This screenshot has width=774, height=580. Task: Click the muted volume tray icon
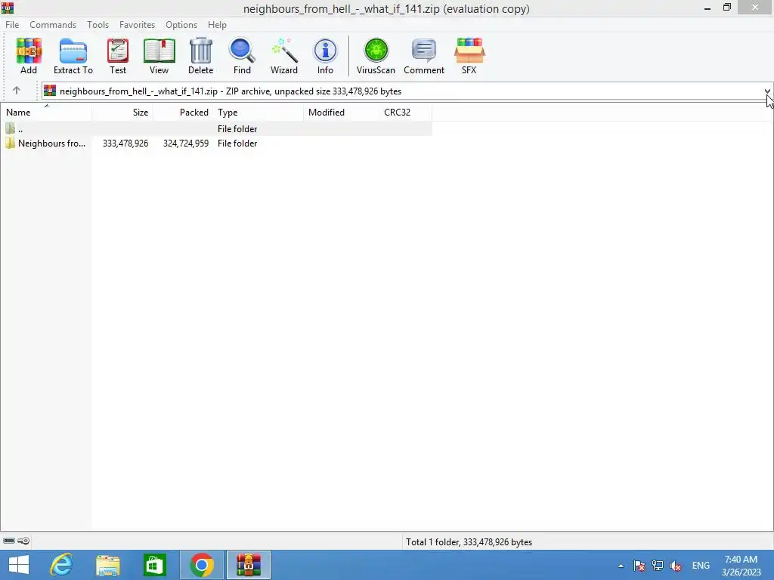click(x=676, y=566)
